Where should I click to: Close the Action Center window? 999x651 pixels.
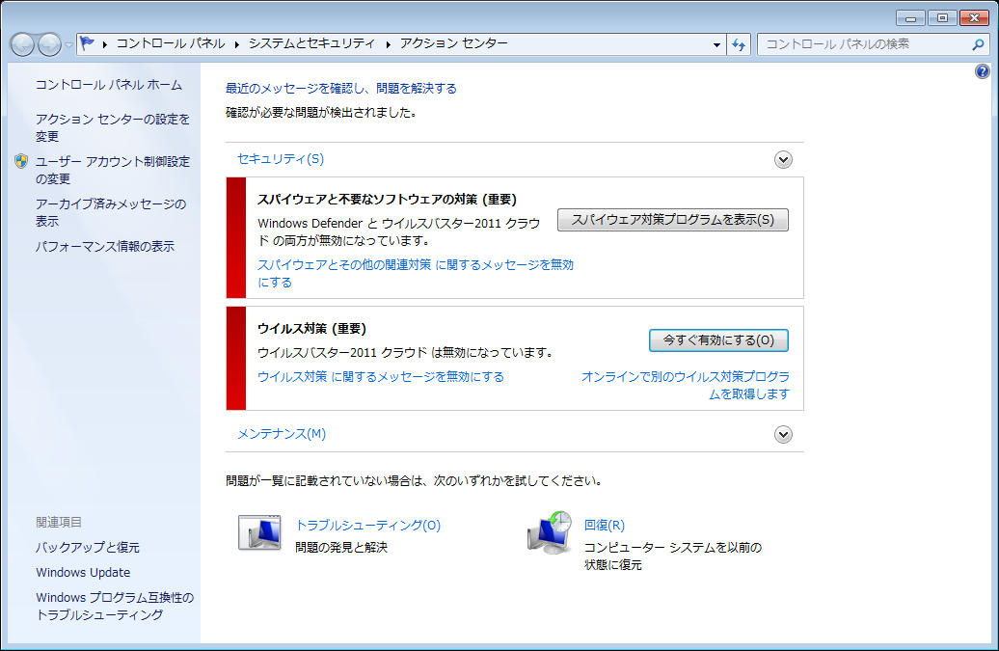[974, 17]
